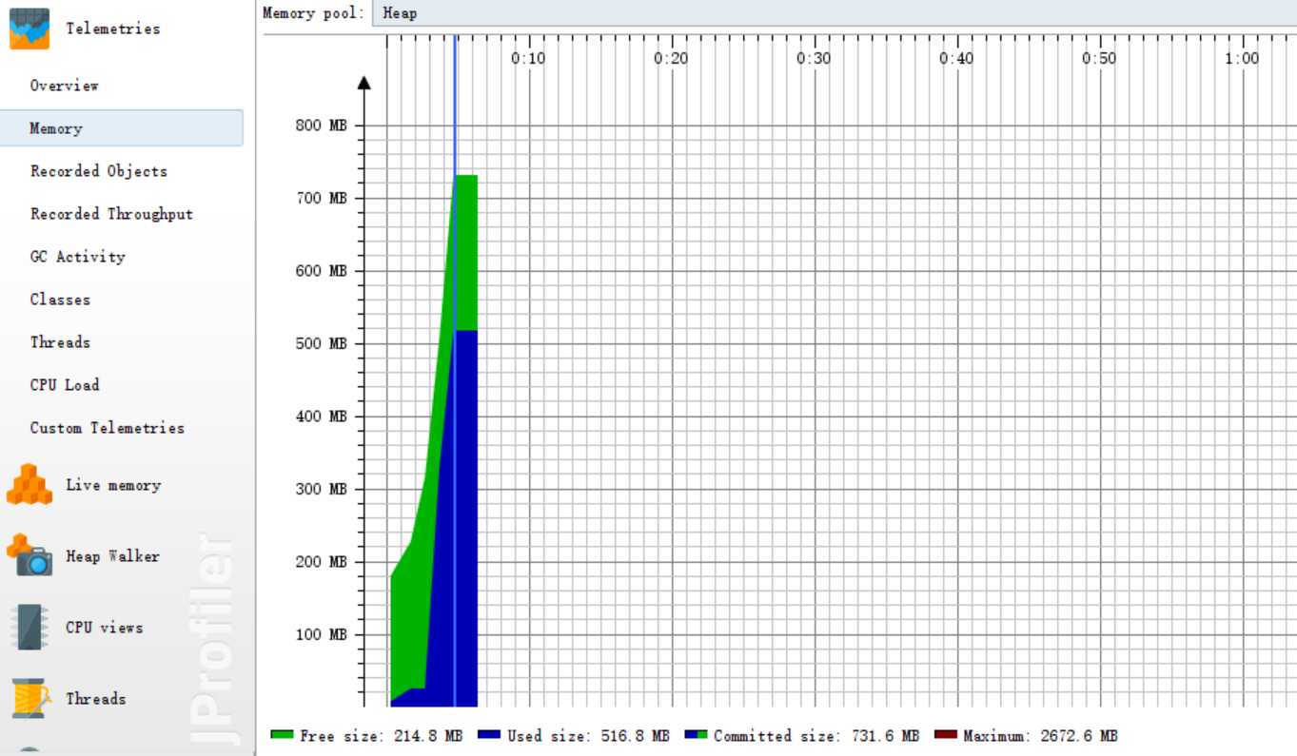Click the CPU views section label
The height and width of the screenshot is (756, 1297).
tap(105, 628)
